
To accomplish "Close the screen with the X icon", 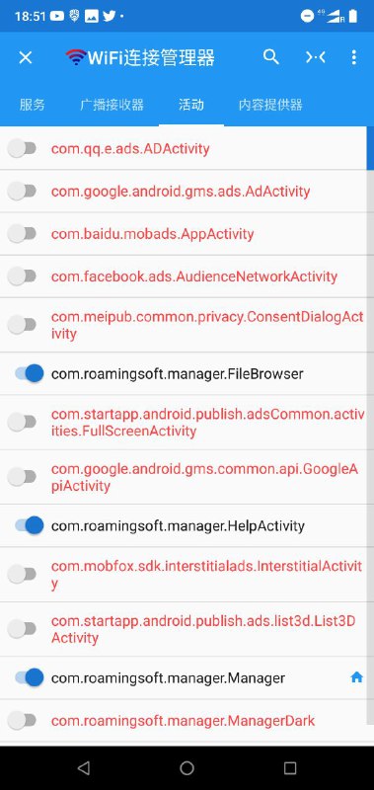I will (x=26, y=57).
